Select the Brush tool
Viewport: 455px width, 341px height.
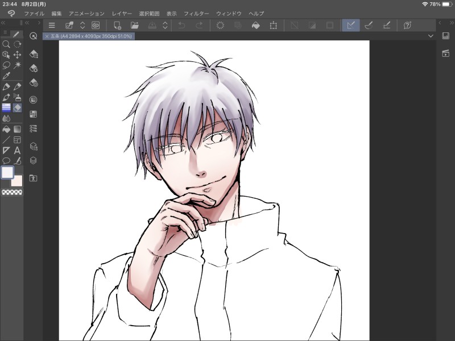point(6,97)
